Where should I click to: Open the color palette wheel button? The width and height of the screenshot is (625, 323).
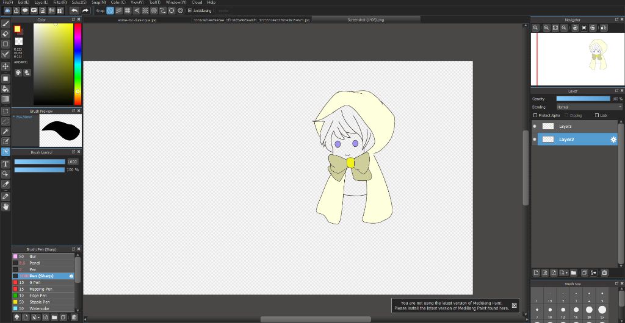coord(18,73)
